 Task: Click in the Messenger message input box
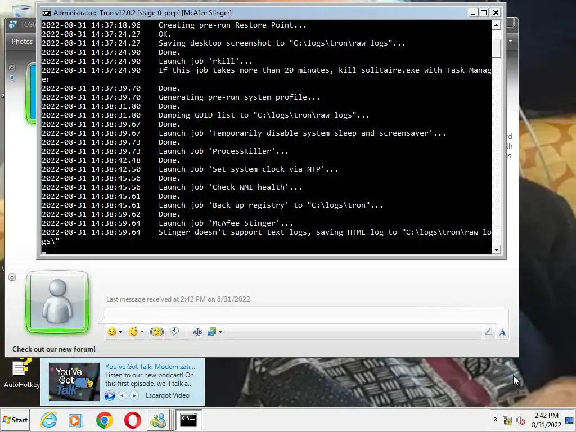tap(307, 316)
